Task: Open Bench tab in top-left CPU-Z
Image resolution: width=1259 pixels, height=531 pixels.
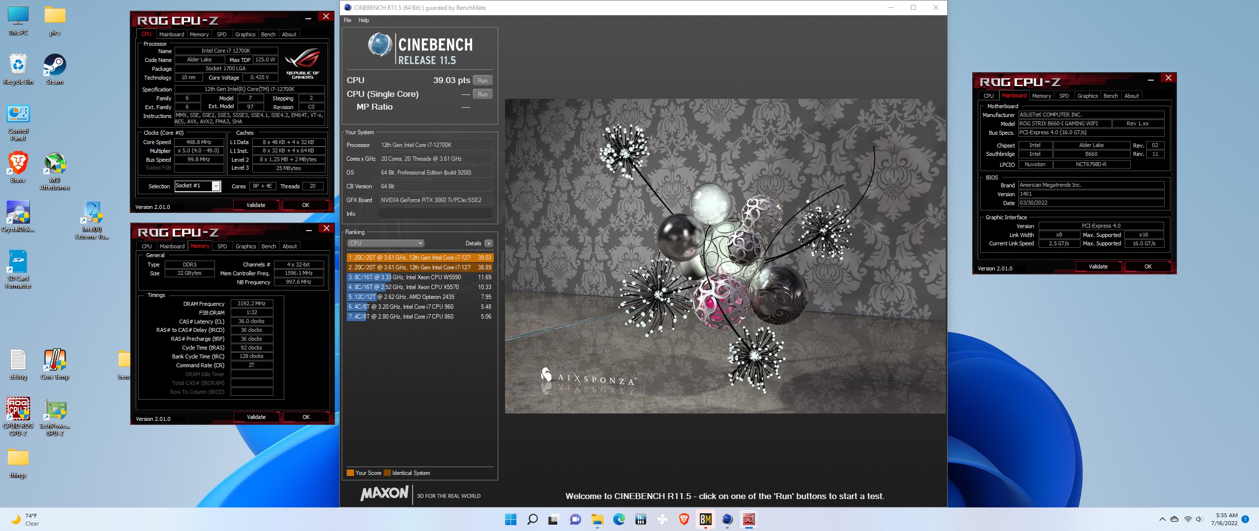Action: [x=268, y=34]
